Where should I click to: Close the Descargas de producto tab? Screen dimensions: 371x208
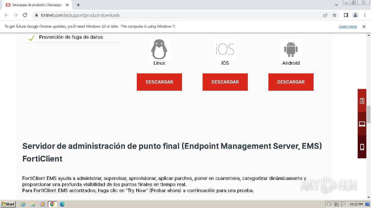click(67, 5)
